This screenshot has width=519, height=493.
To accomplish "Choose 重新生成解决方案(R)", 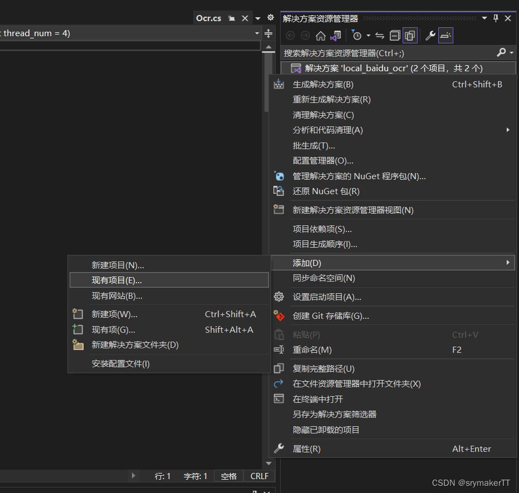I will tap(331, 100).
